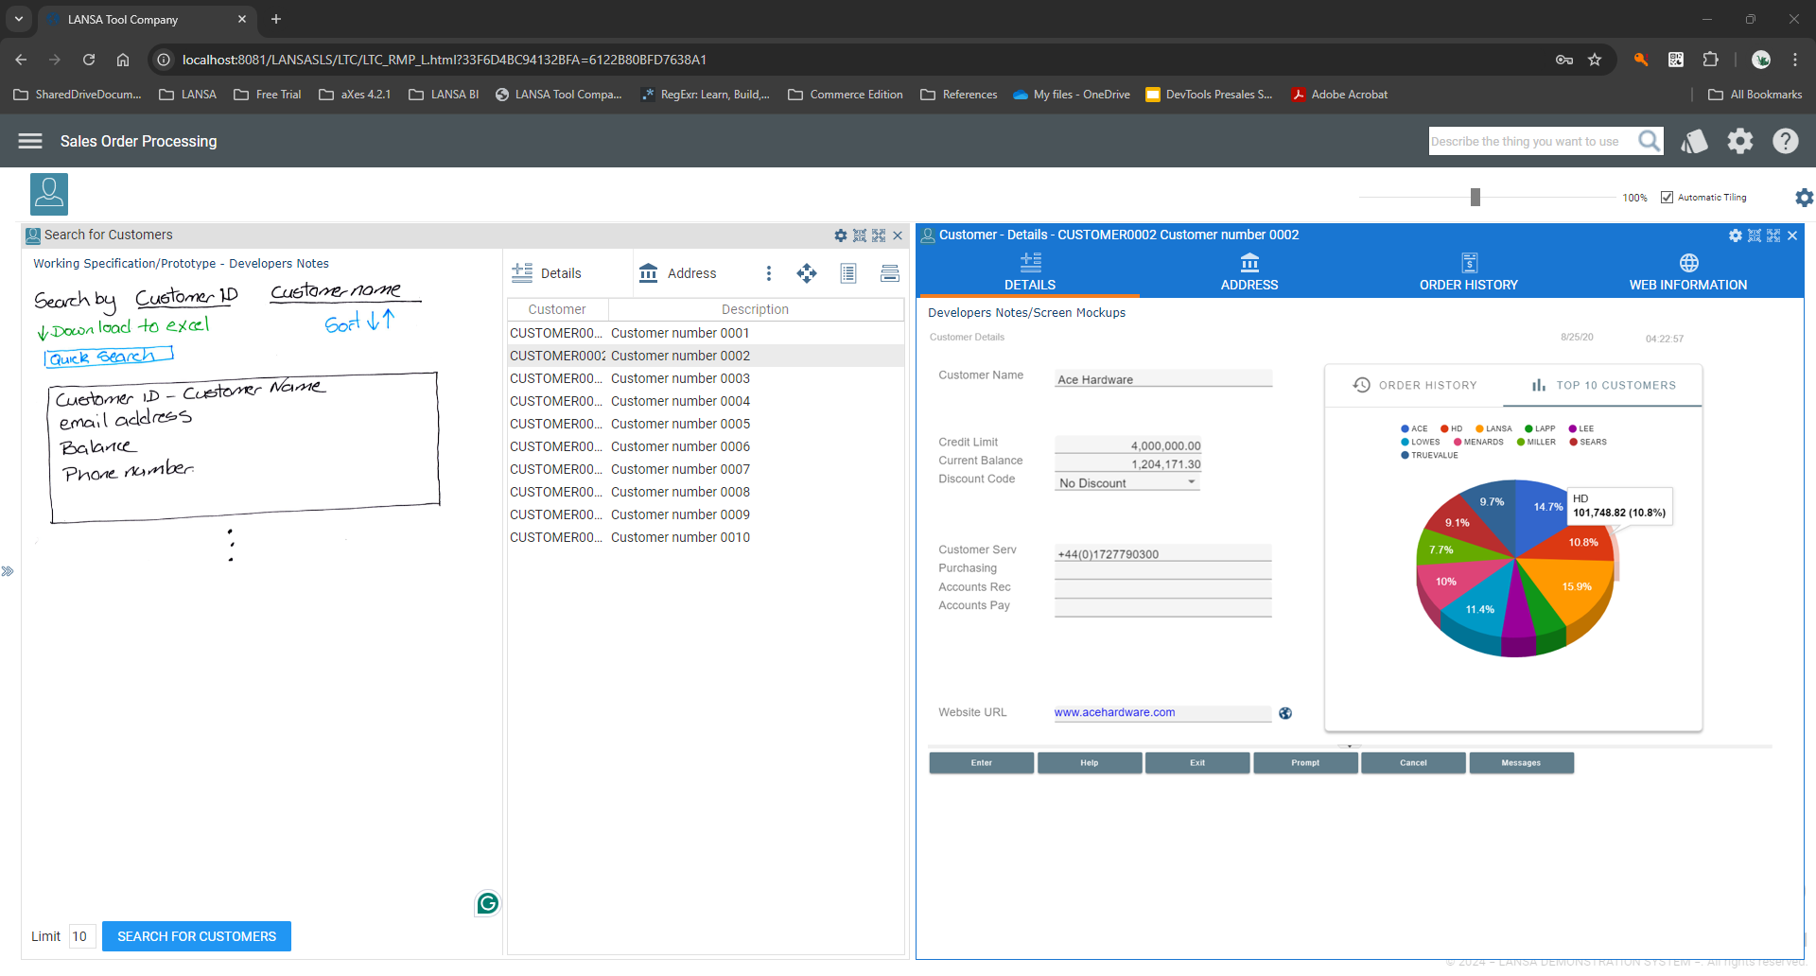Open the customer avatar icon below header
The width and height of the screenshot is (1816, 976).
tap(49, 194)
